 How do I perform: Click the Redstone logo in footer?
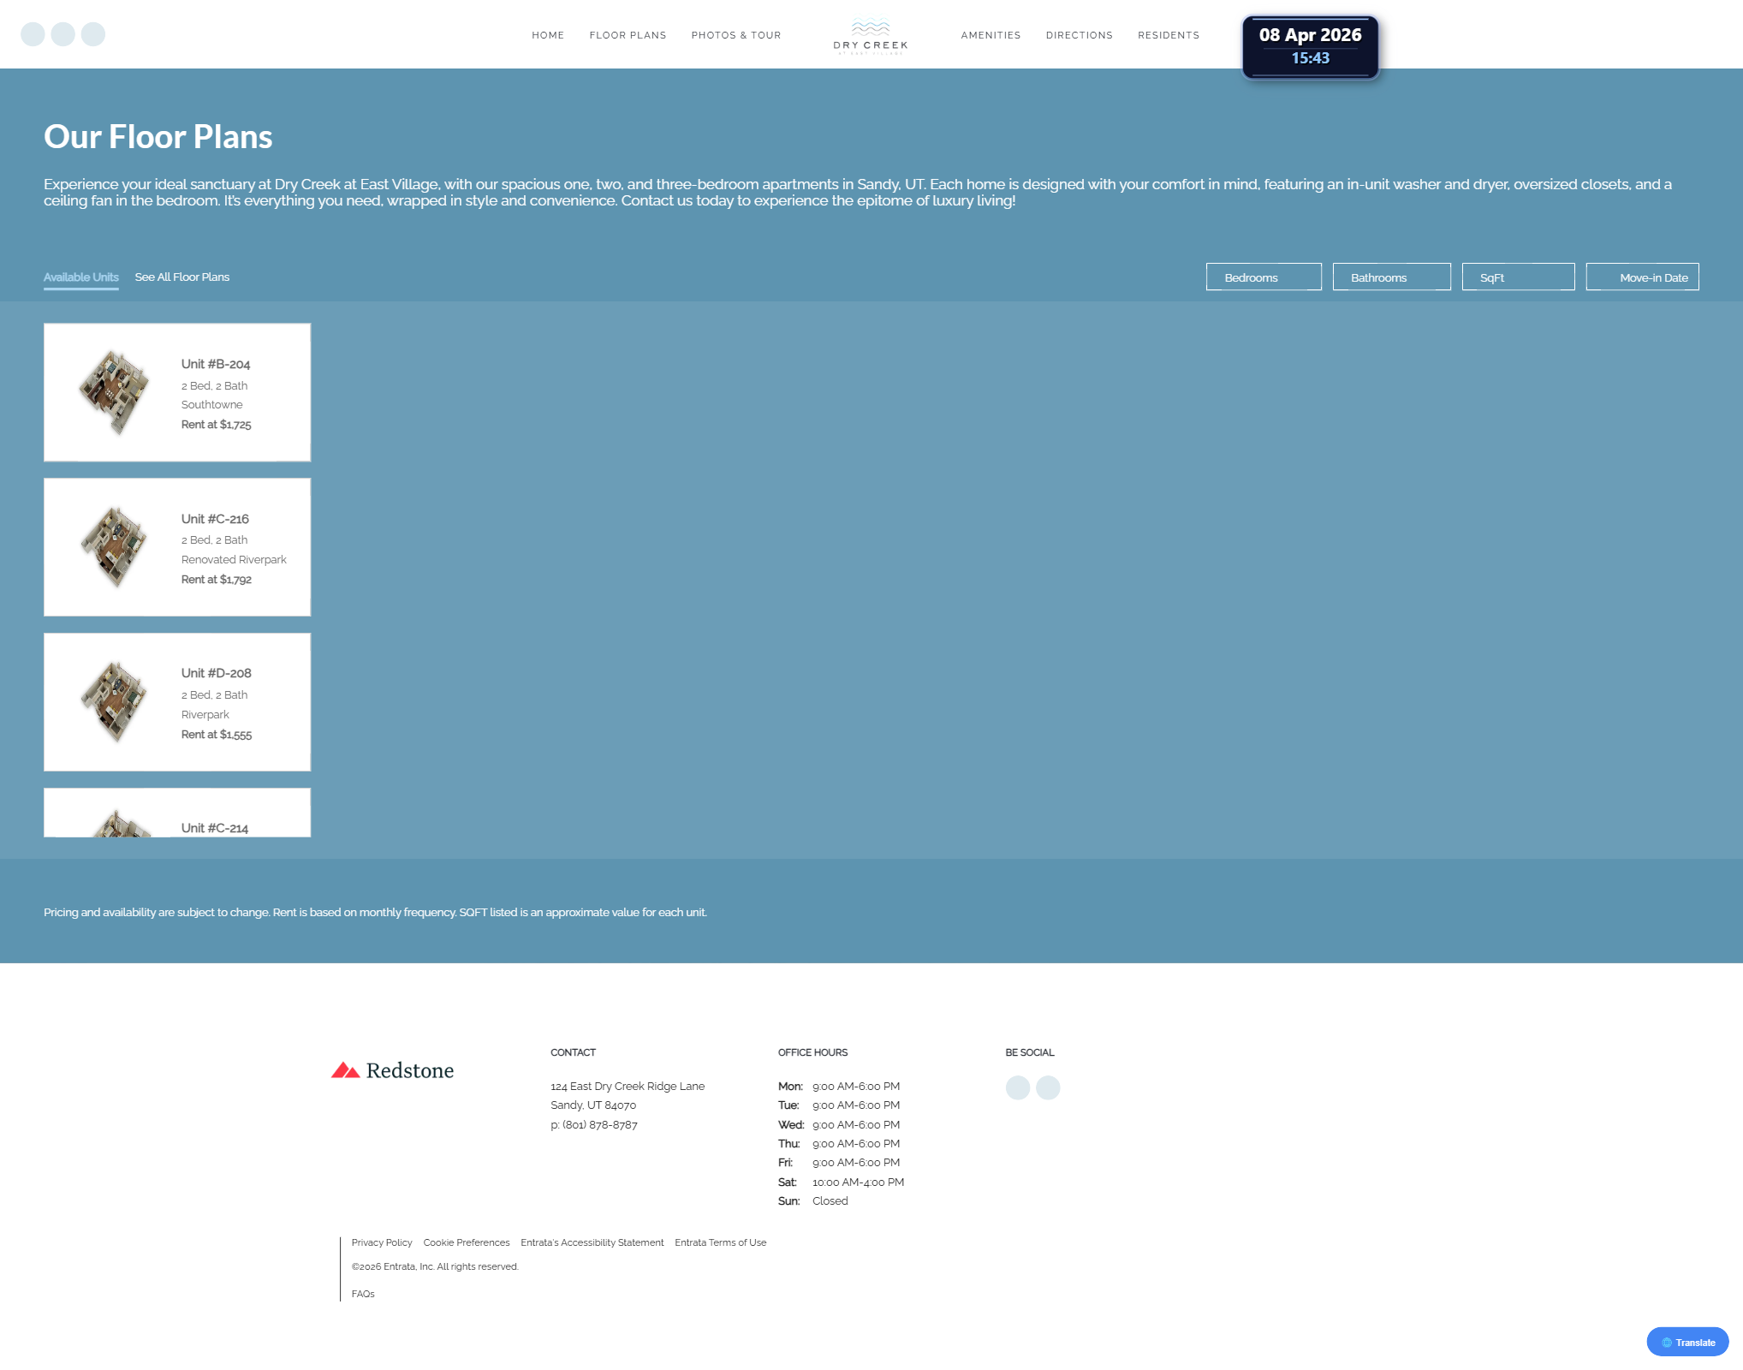(393, 1070)
